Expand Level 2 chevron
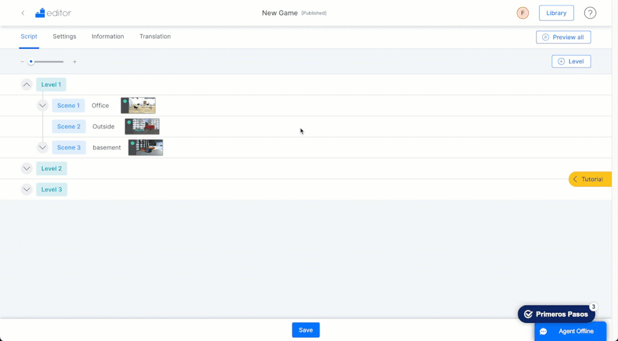618x341 pixels. coord(27,168)
